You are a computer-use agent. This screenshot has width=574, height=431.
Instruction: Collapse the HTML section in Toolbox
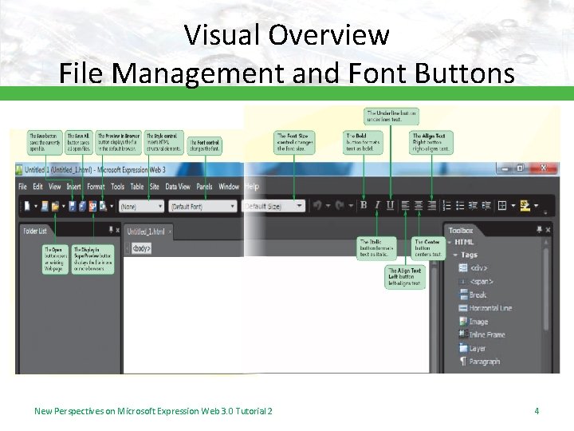click(450, 243)
